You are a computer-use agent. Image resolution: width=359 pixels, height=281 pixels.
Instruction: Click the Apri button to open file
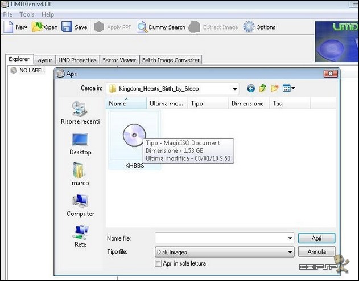[317, 238]
